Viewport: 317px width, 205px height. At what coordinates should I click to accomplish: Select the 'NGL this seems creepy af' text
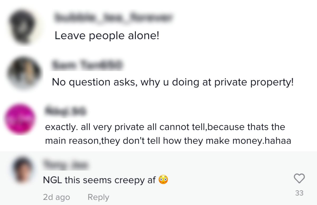coord(99,180)
